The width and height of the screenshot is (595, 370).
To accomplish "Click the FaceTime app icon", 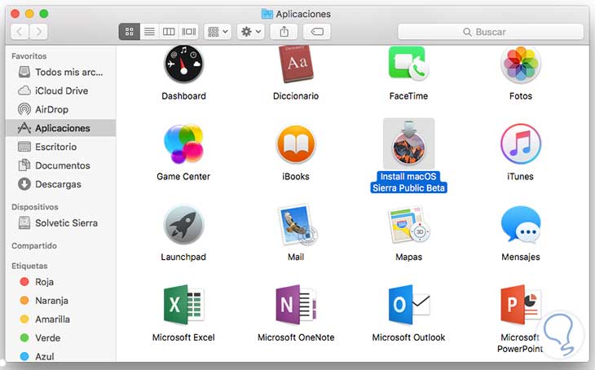I will click(408, 64).
